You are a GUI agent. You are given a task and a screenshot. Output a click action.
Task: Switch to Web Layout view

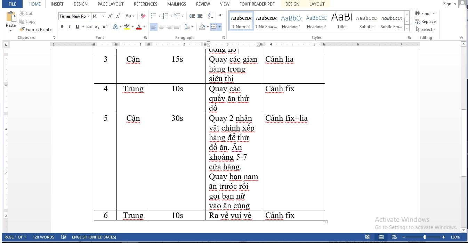pos(394,237)
